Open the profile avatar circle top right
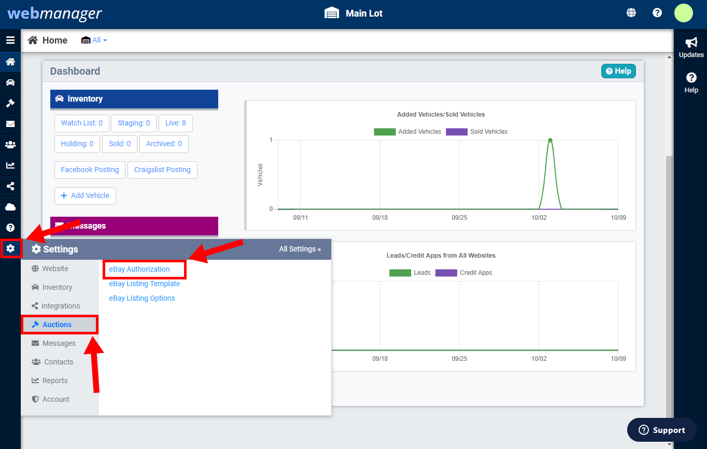 (683, 13)
